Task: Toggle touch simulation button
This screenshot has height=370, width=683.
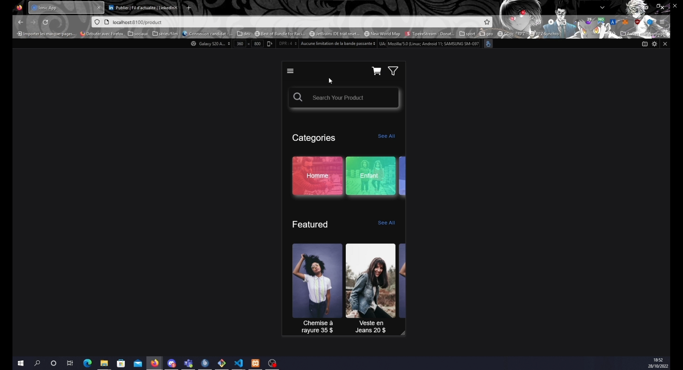Action: (488, 44)
